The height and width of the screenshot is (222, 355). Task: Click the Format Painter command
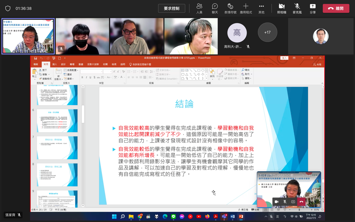click(x=45, y=79)
